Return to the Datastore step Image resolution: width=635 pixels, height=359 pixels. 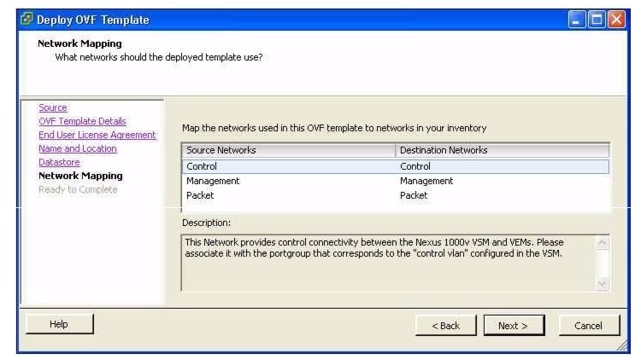(x=59, y=162)
